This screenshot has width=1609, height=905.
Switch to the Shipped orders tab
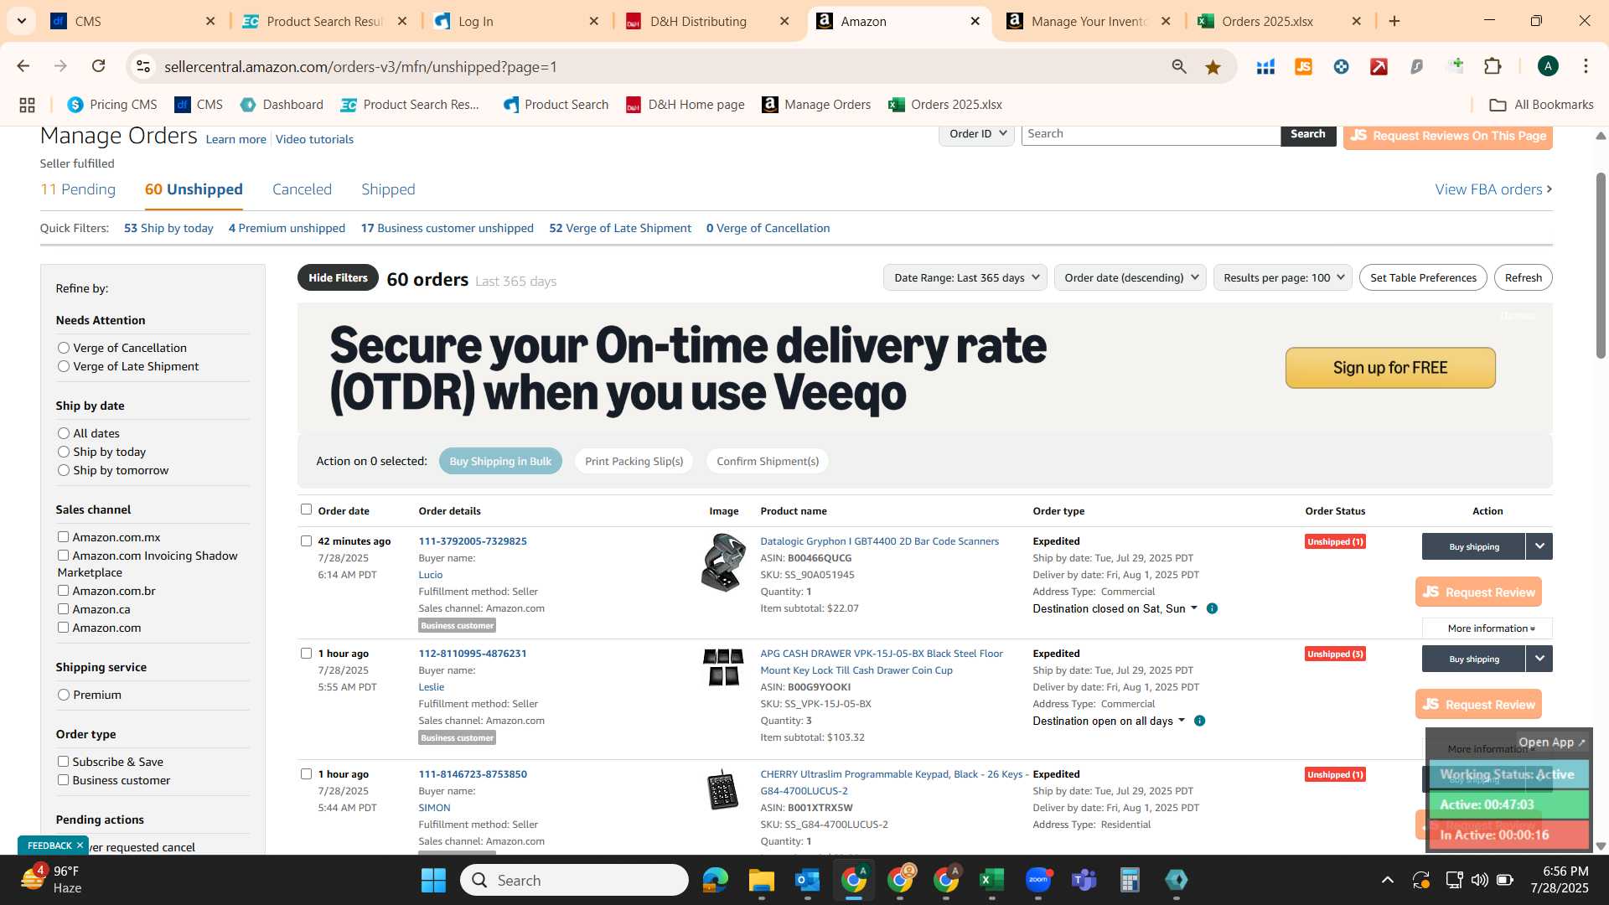tap(388, 189)
